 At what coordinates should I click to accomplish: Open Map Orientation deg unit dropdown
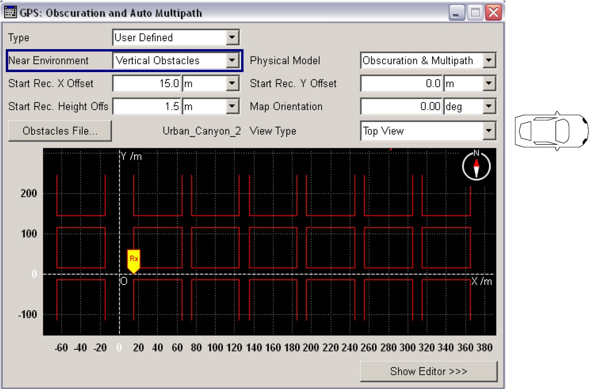[489, 107]
